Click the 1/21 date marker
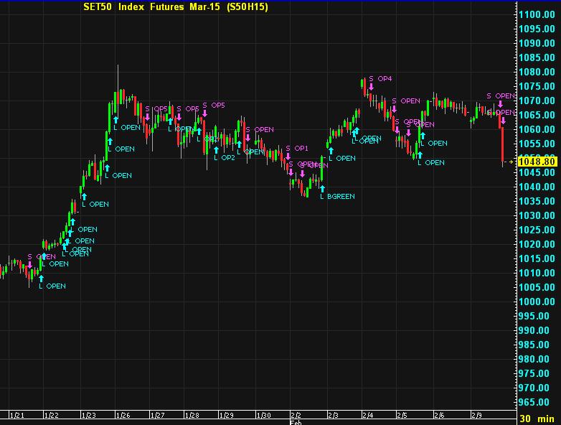The height and width of the screenshot is (425, 561). coord(16,415)
